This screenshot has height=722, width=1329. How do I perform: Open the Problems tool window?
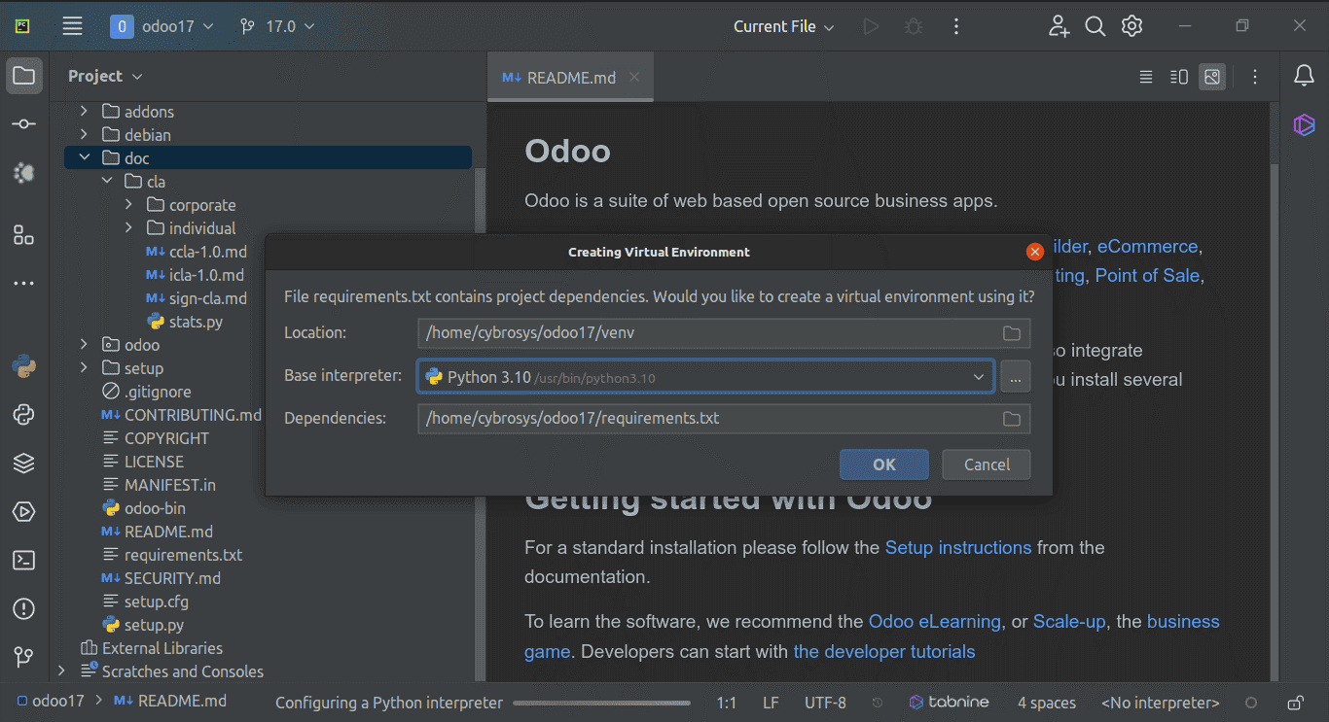24,609
